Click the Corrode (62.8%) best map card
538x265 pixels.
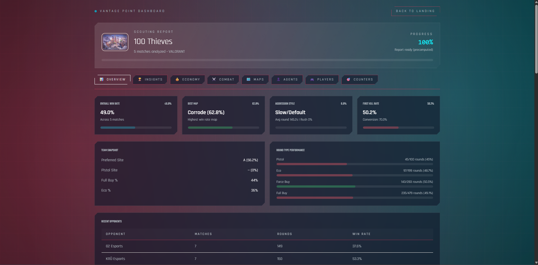(x=223, y=115)
